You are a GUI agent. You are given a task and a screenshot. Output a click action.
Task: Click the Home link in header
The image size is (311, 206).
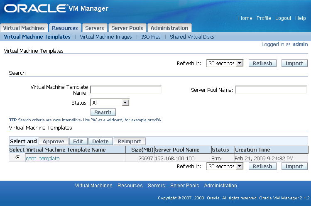click(x=245, y=18)
